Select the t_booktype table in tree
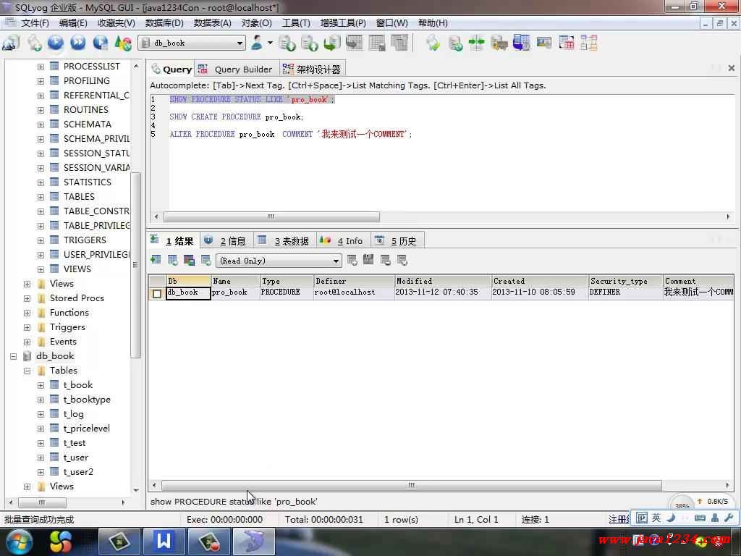Viewport: 741px width, 556px height. point(87,400)
